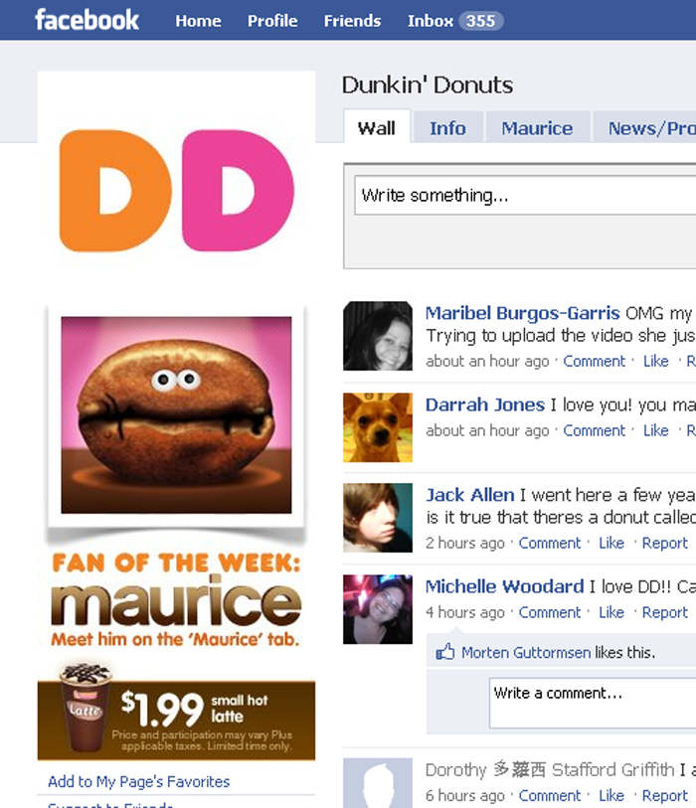Click in the Write something box
696x808 pixels.
pyautogui.click(x=525, y=196)
